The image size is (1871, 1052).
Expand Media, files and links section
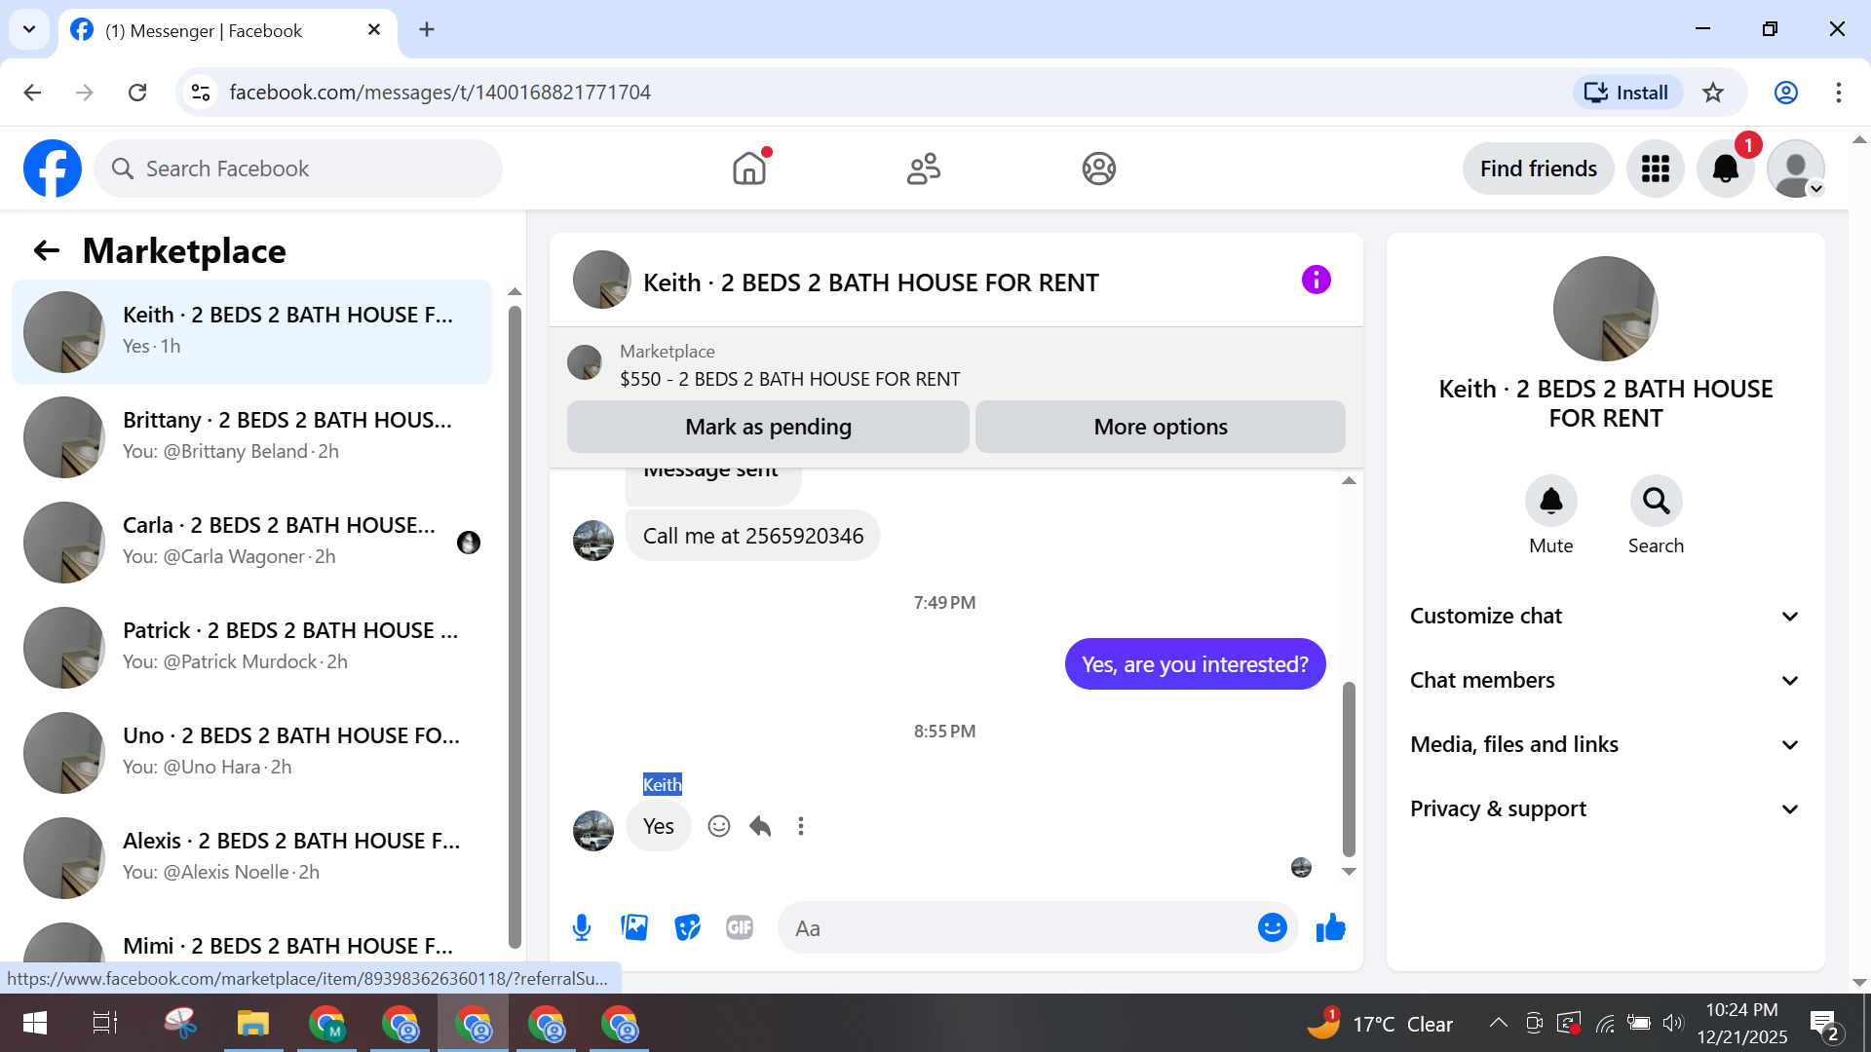(x=1605, y=744)
